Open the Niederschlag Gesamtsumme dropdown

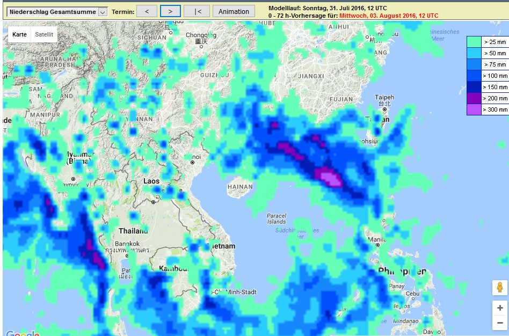(x=56, y=12)
